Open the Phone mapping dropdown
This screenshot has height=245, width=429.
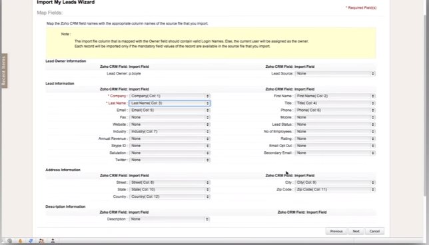pyautogui.click(x=335, y=111)
